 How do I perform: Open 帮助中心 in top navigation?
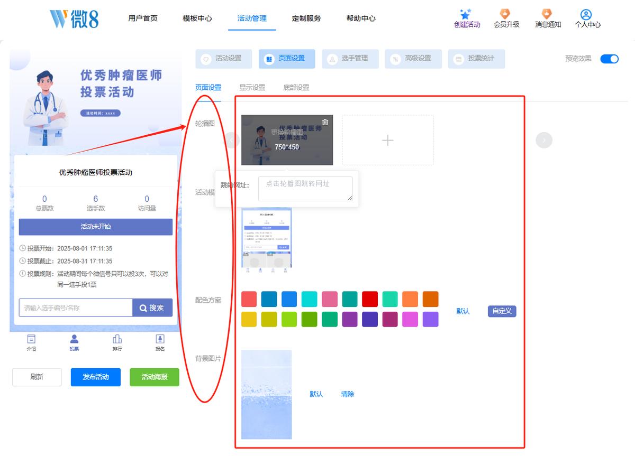click(x=361, y=18)
